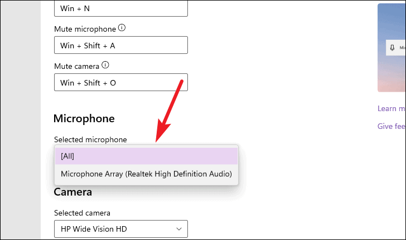Choose Microphone Array (Realtek High Definition Audio)
The width and height of the screenshot is (406, 240).
click(146, 174)
